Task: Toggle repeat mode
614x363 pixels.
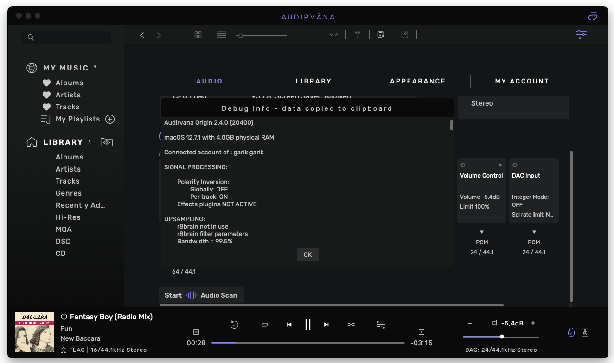Action: [x=265, y=325]
